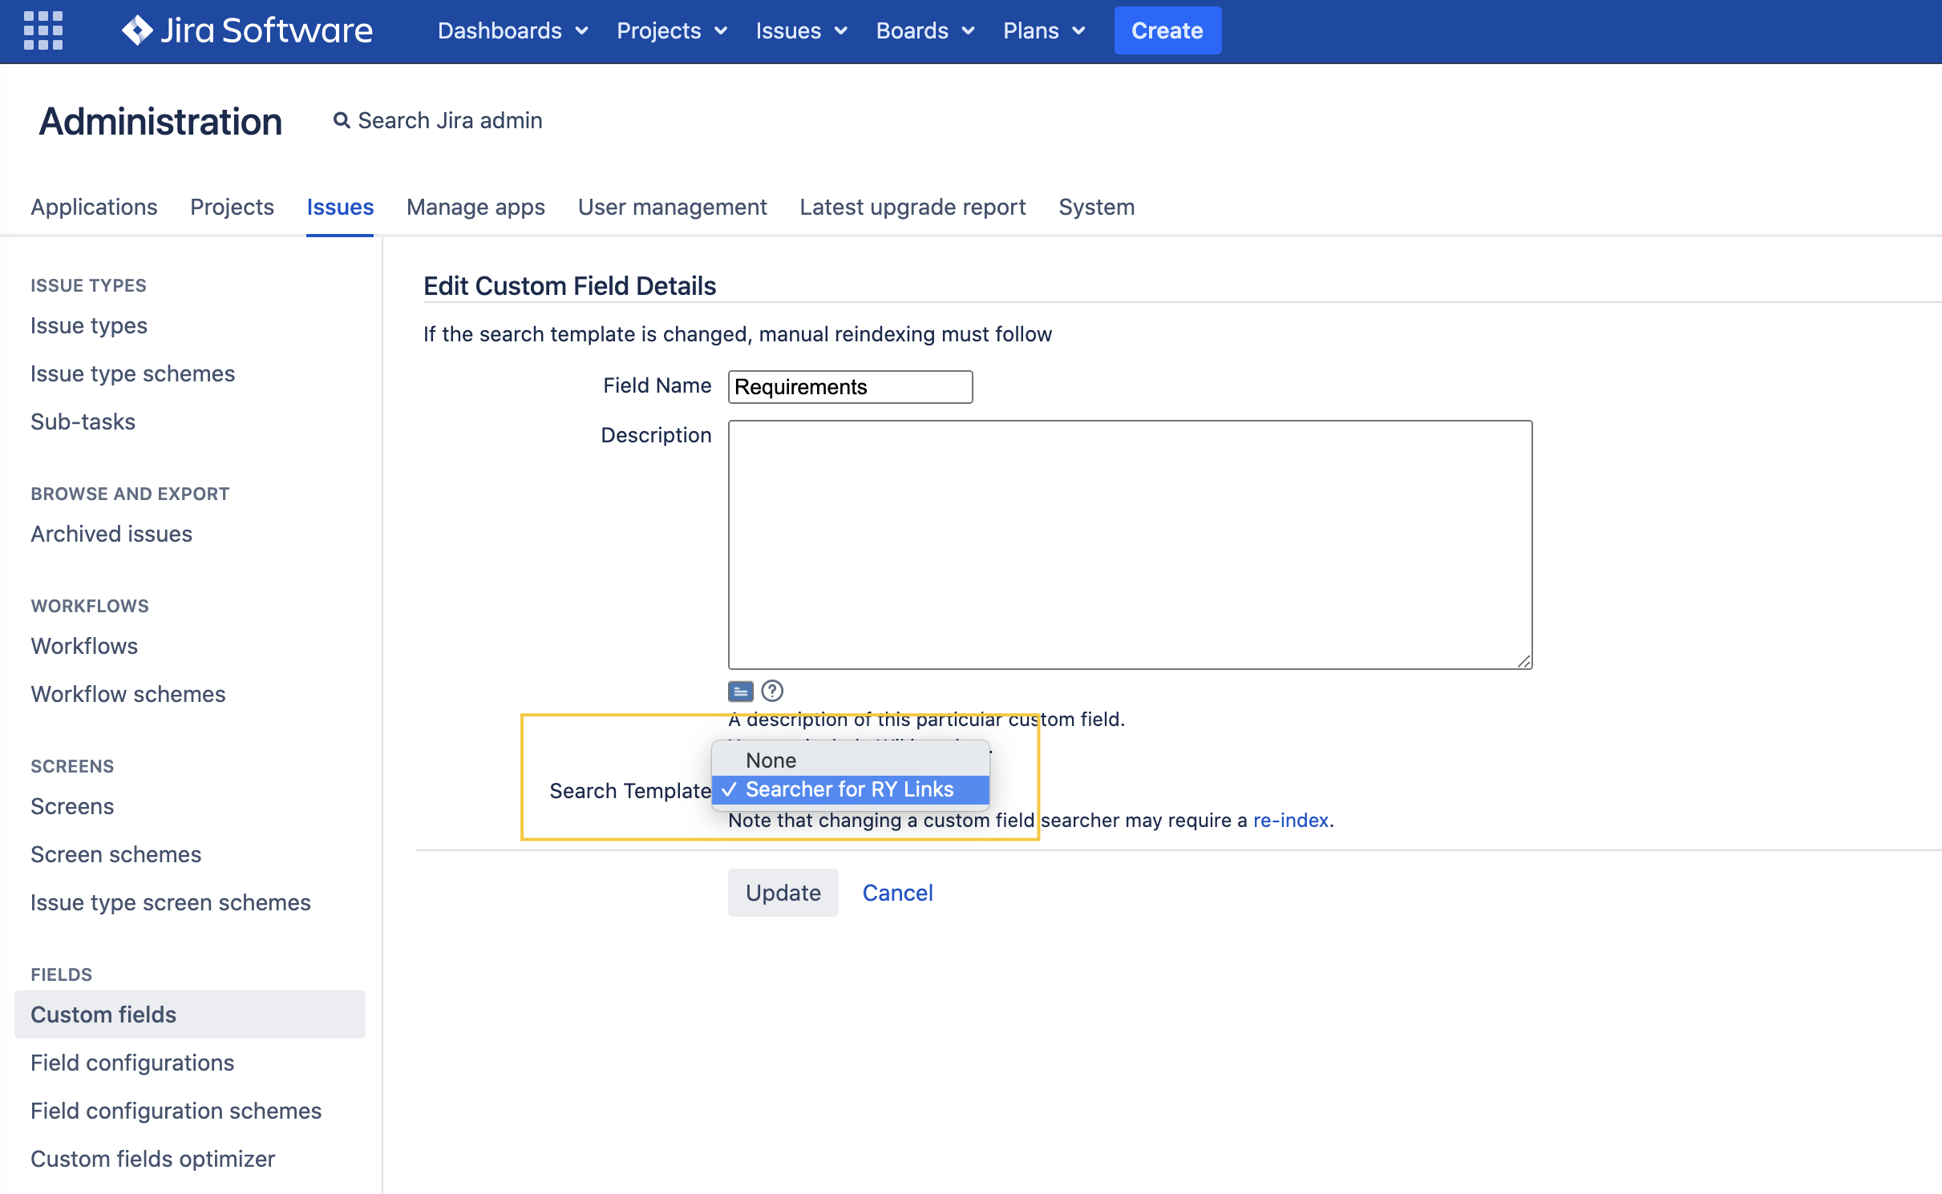
Task: Expand the Projects menu in top nav
Action: (671, 30)
